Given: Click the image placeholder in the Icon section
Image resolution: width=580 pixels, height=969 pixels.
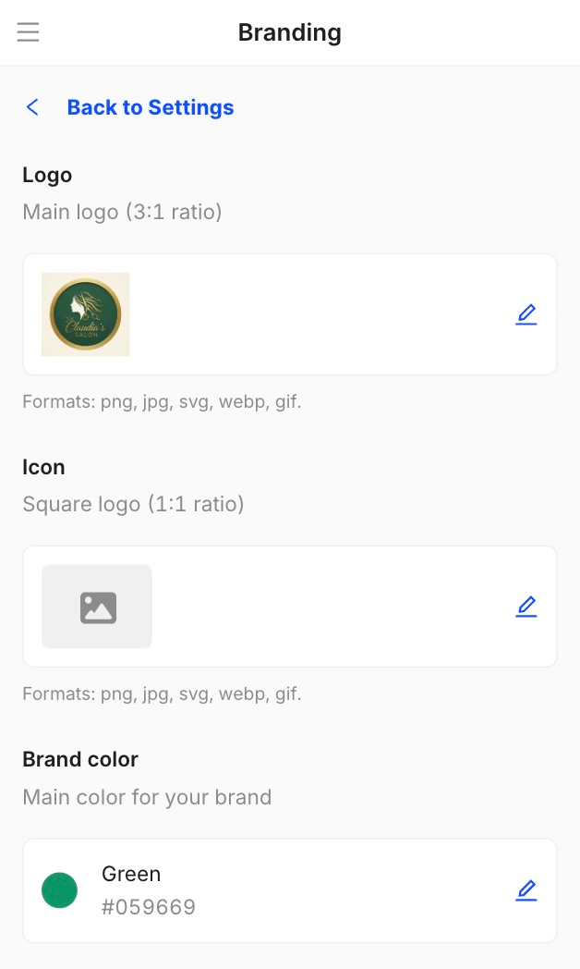Looking at the screenshot, I should (x=96, y=606).
